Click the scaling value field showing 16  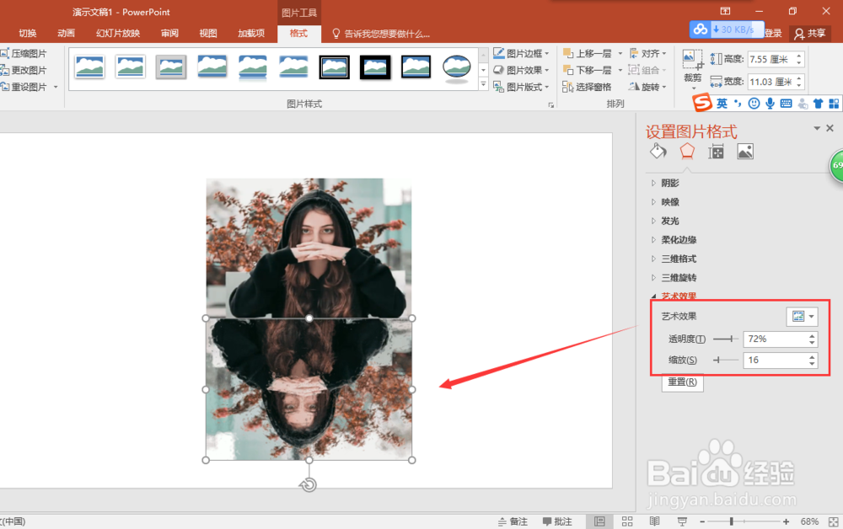pyautogui.click(x=775, y=360)
